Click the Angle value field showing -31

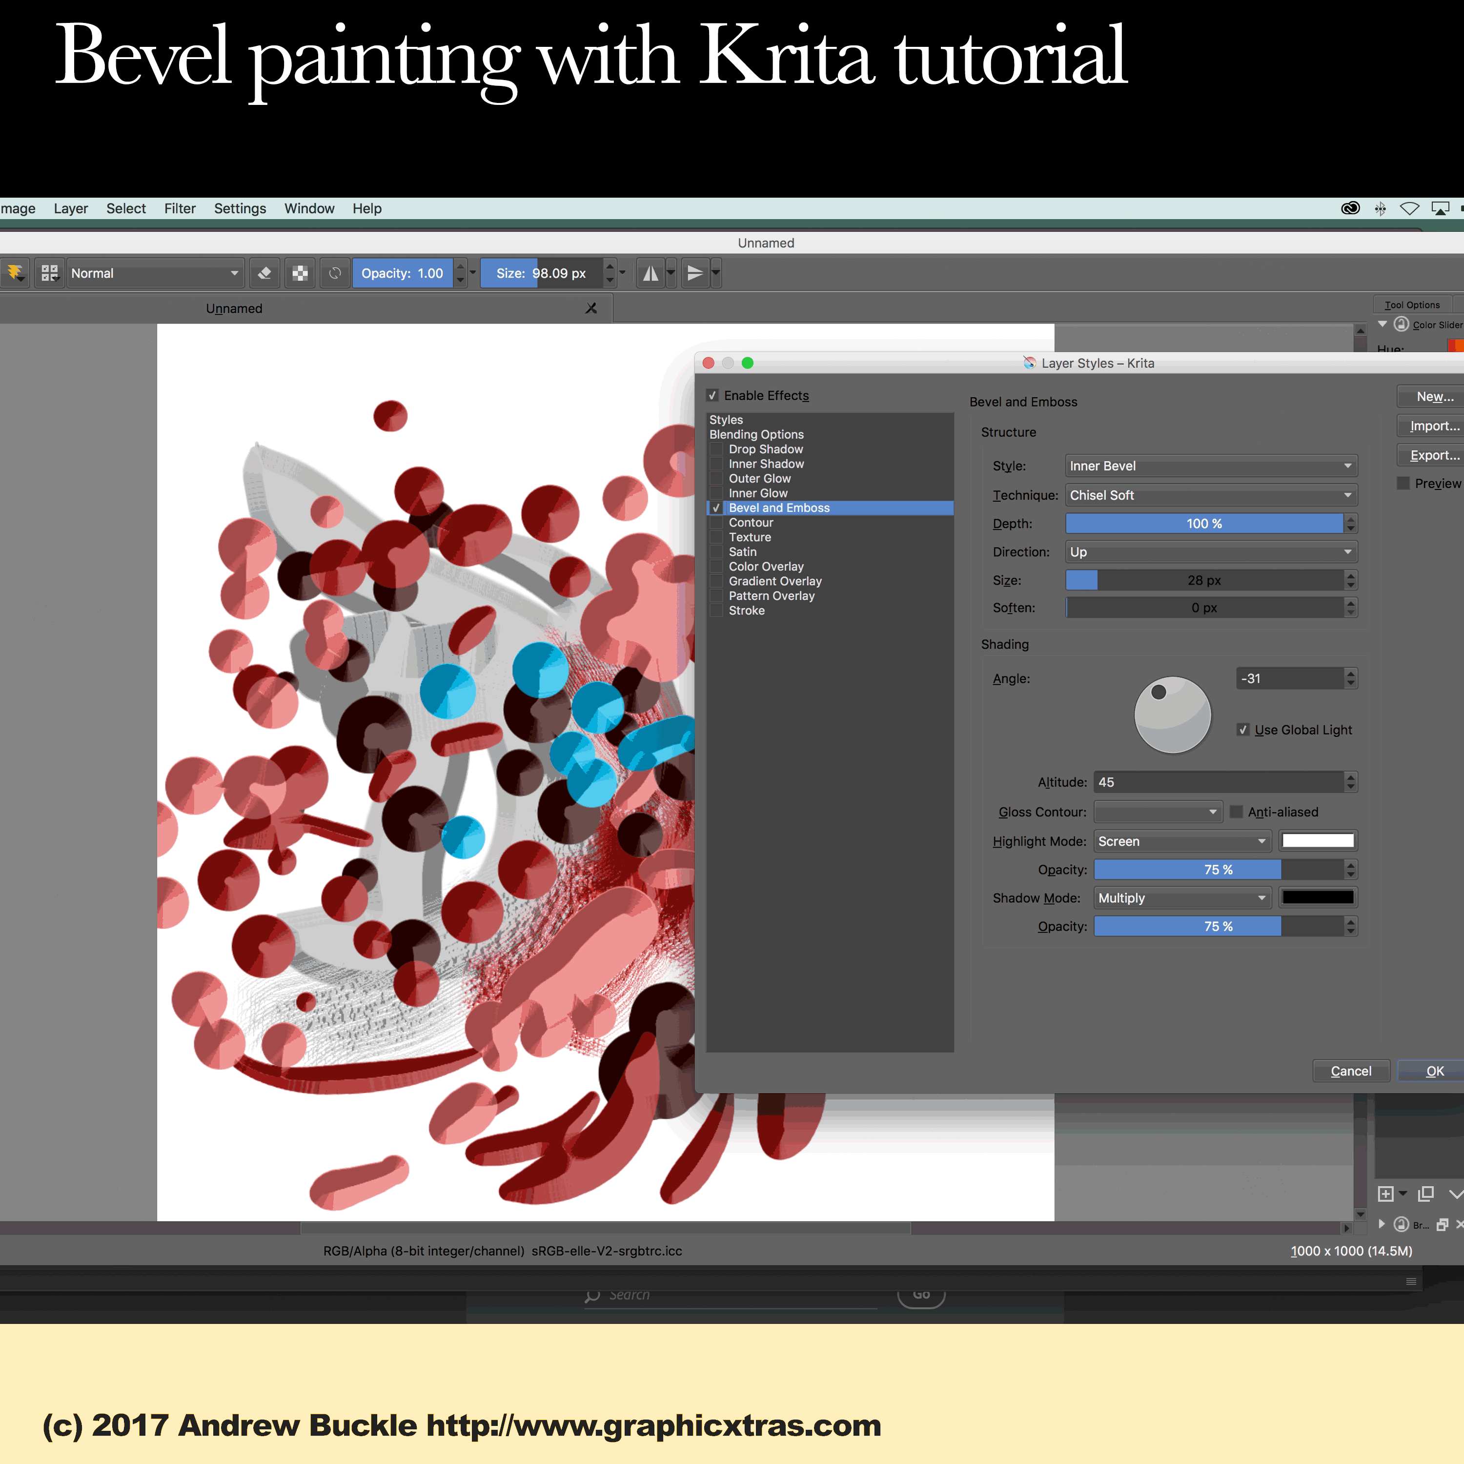1290,678
